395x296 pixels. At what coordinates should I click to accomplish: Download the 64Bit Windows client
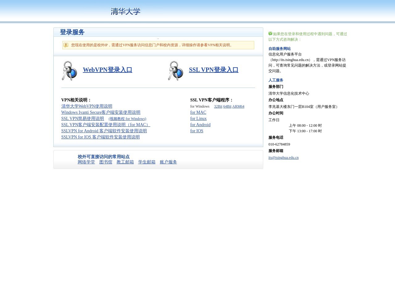(x=227, y=106)
